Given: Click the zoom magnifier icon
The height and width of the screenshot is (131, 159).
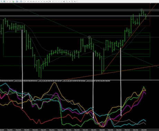Looking at the screenshot, I should 1,1.
